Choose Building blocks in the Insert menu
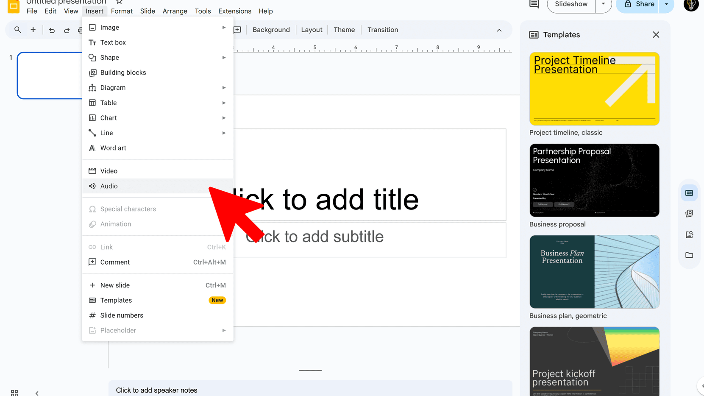The height and width of the screenshot is (396, 704). (157, 73)
